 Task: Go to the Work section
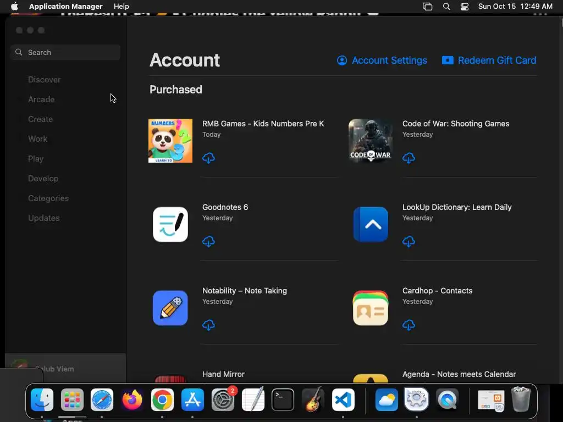[x=38, y=139]
